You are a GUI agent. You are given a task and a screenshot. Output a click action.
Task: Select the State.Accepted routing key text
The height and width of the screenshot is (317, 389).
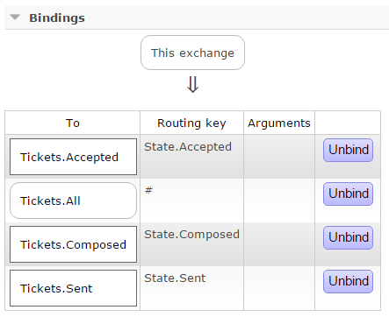(188, 147)
